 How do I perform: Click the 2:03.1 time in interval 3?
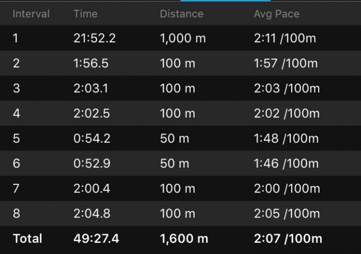[92, 89]
